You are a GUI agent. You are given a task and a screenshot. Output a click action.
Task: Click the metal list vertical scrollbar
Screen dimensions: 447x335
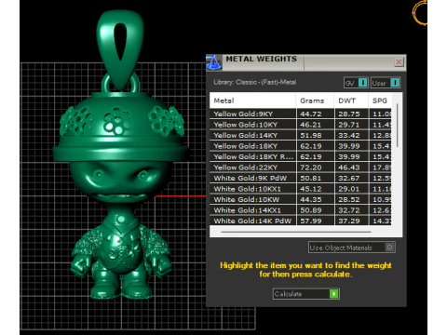click(397, 126)
